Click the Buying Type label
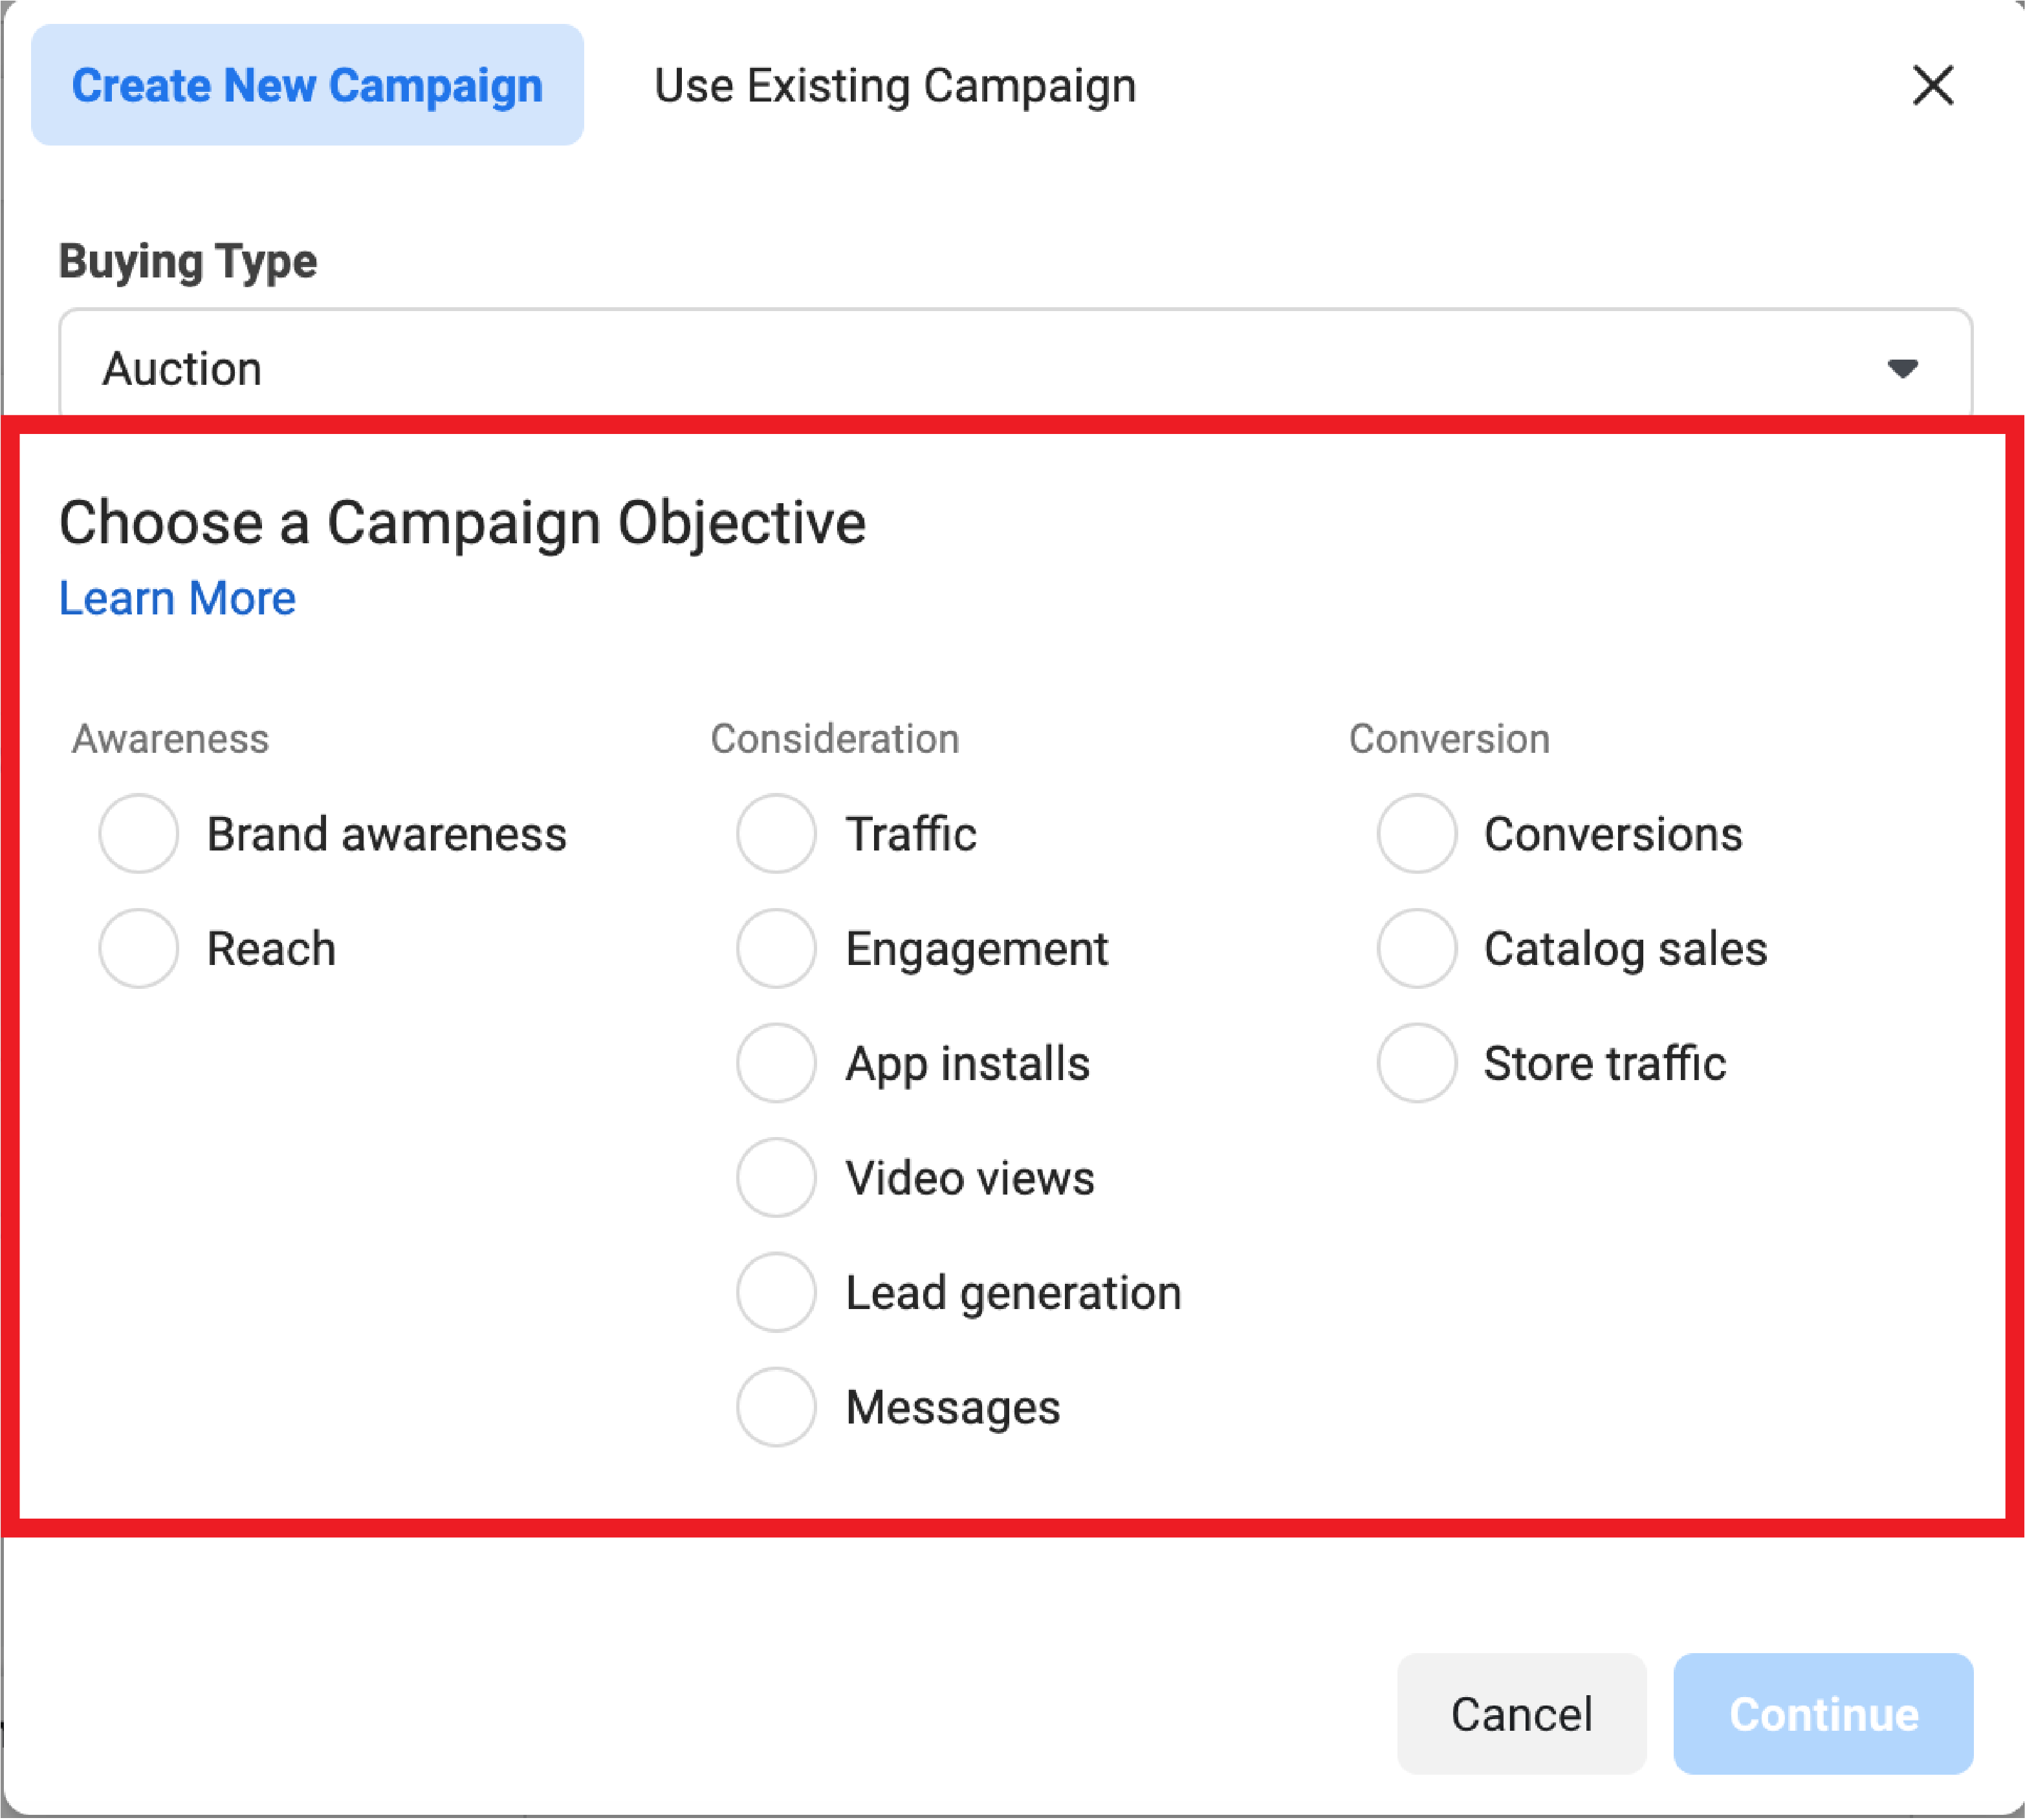2025x1820 pixels. (188, 262)
